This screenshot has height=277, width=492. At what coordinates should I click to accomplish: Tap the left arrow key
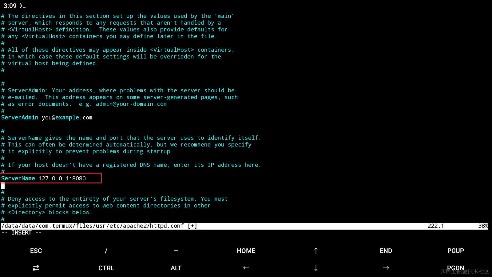click(246, 268)
